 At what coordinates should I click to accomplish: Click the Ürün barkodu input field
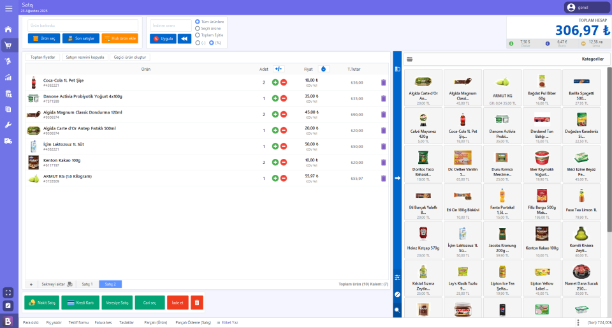(83, 26)
